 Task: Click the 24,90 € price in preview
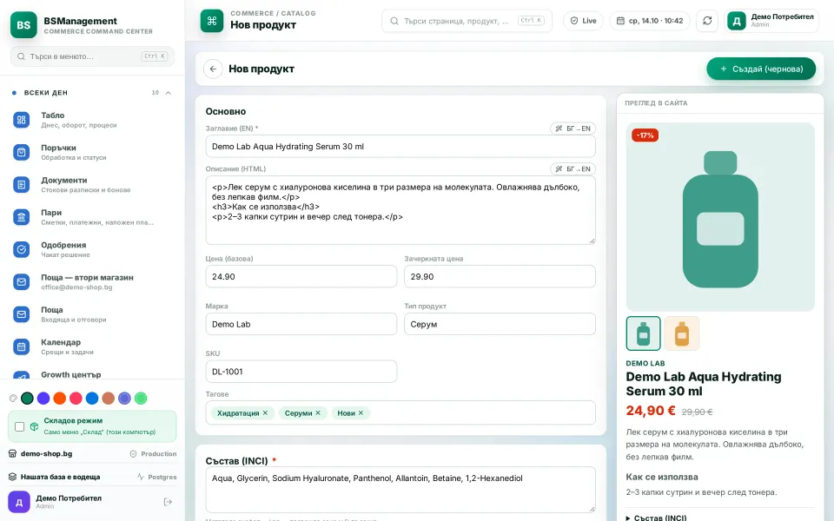point(651,411)
